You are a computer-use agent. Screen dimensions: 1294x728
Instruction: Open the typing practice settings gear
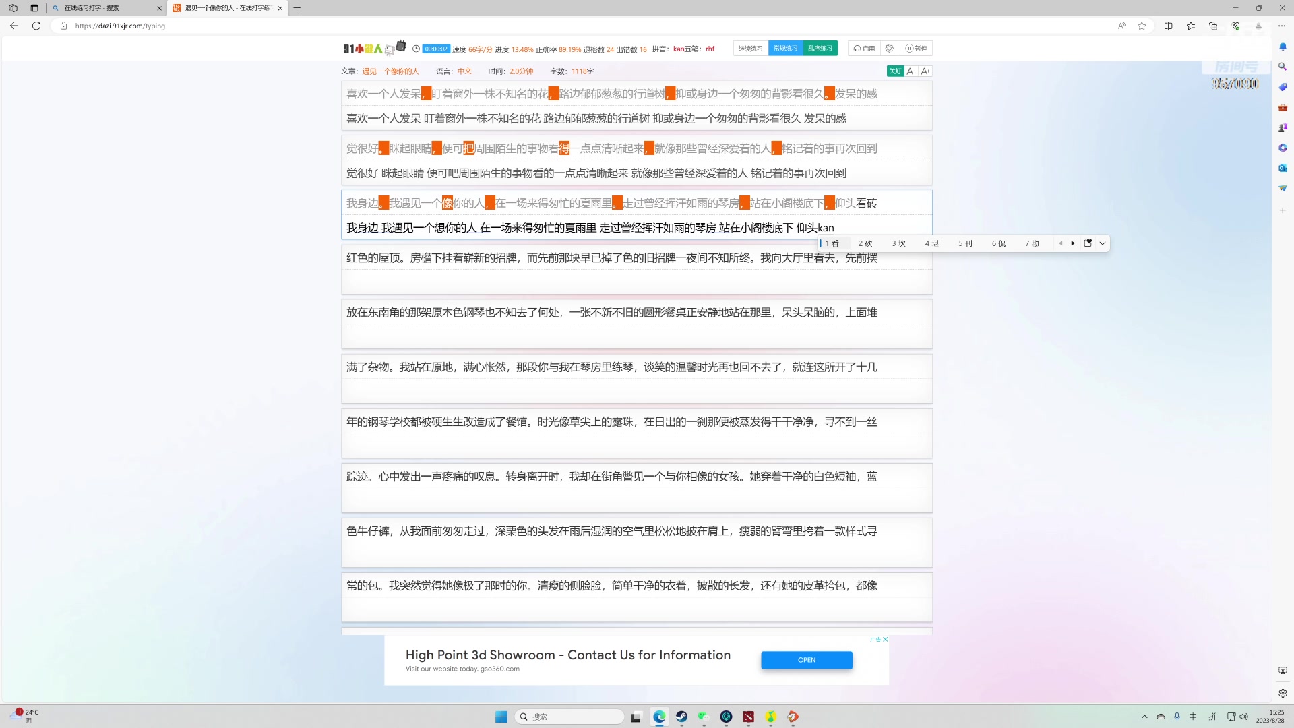(890, 48)
